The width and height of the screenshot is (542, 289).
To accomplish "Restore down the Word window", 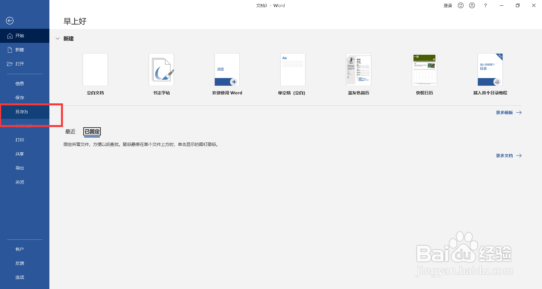I will pyautogui.click(x=518, y=5).
